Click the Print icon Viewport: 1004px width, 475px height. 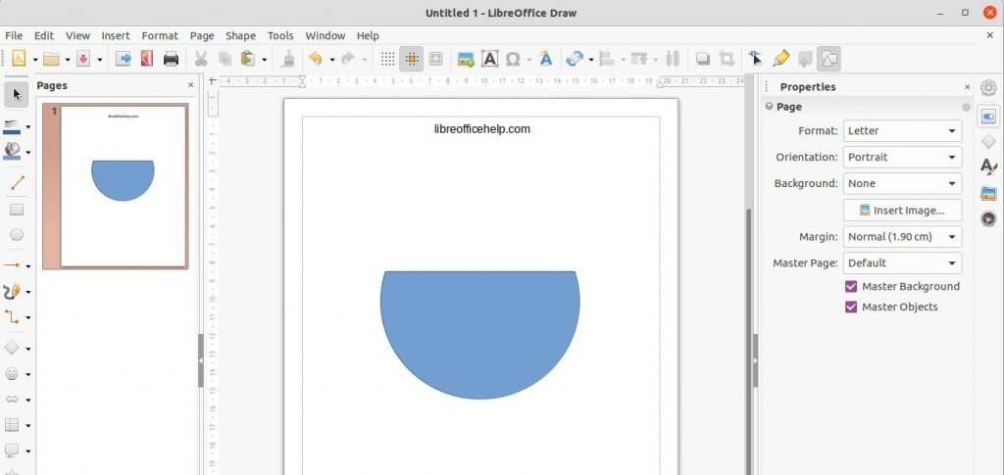click(x=171, y=59)
